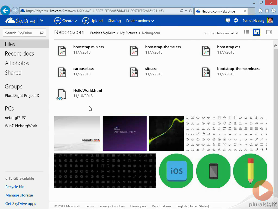Image resolution: width=278 pixels, height=209 pixels.
Task: Open the SkyDrive settings gear
Action: [x=236, y=21]
